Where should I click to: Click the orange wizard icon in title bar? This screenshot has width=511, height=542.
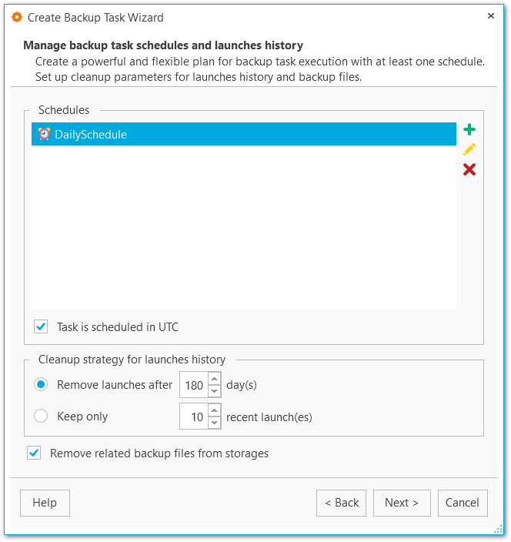pos(15,17)
